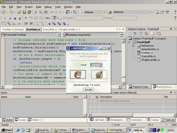177x133 pixels.
Task: Select ScaricaFile.cs in Solution Explorer
Action: [x=148, y=56]
